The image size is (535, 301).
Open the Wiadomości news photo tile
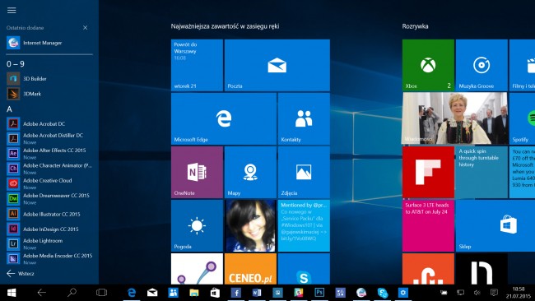click(x=455, y=118)
